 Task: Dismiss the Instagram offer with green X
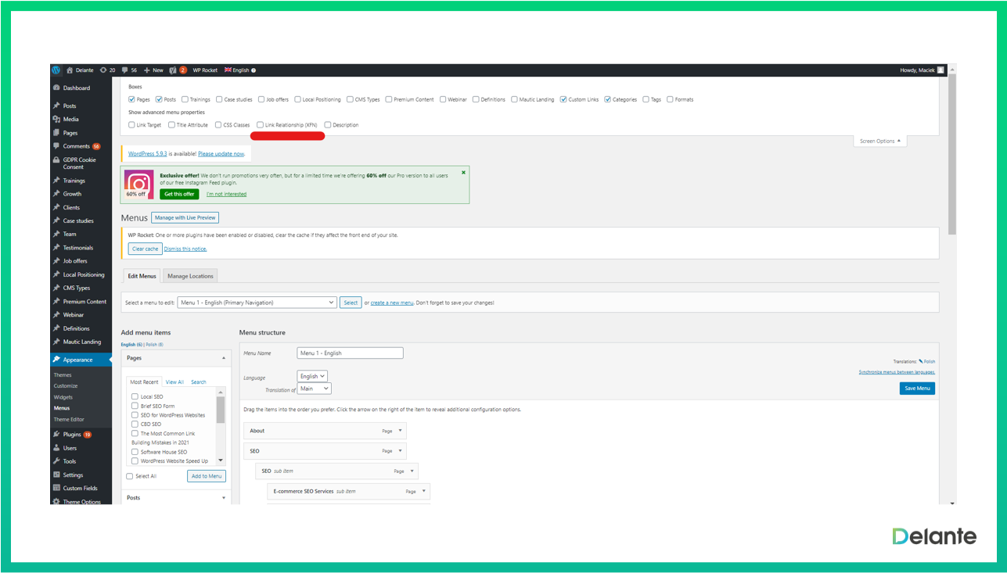tap(463, 172)
